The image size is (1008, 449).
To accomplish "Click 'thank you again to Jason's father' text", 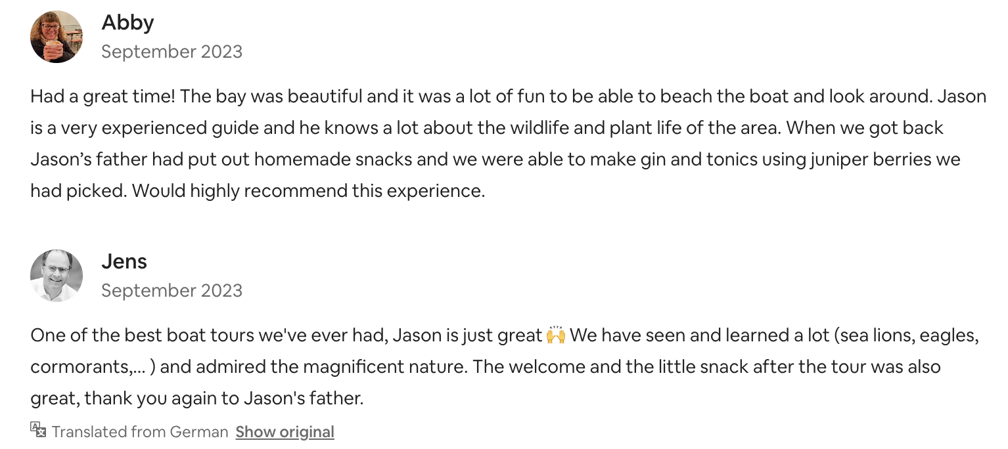I will pyautogui.click(x=223, y=398).
